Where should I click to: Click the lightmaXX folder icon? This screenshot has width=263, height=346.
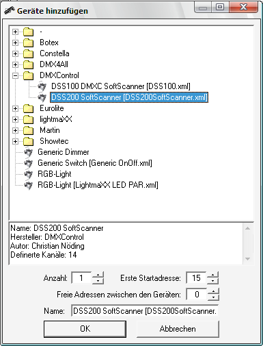click(29, 119)
